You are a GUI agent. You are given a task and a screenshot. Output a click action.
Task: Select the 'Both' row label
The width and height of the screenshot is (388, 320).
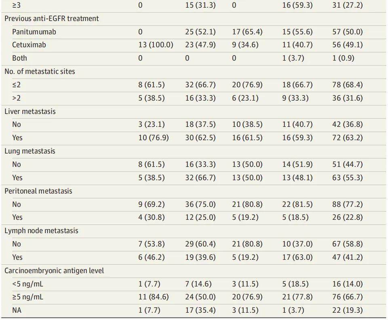pos(19,58)
